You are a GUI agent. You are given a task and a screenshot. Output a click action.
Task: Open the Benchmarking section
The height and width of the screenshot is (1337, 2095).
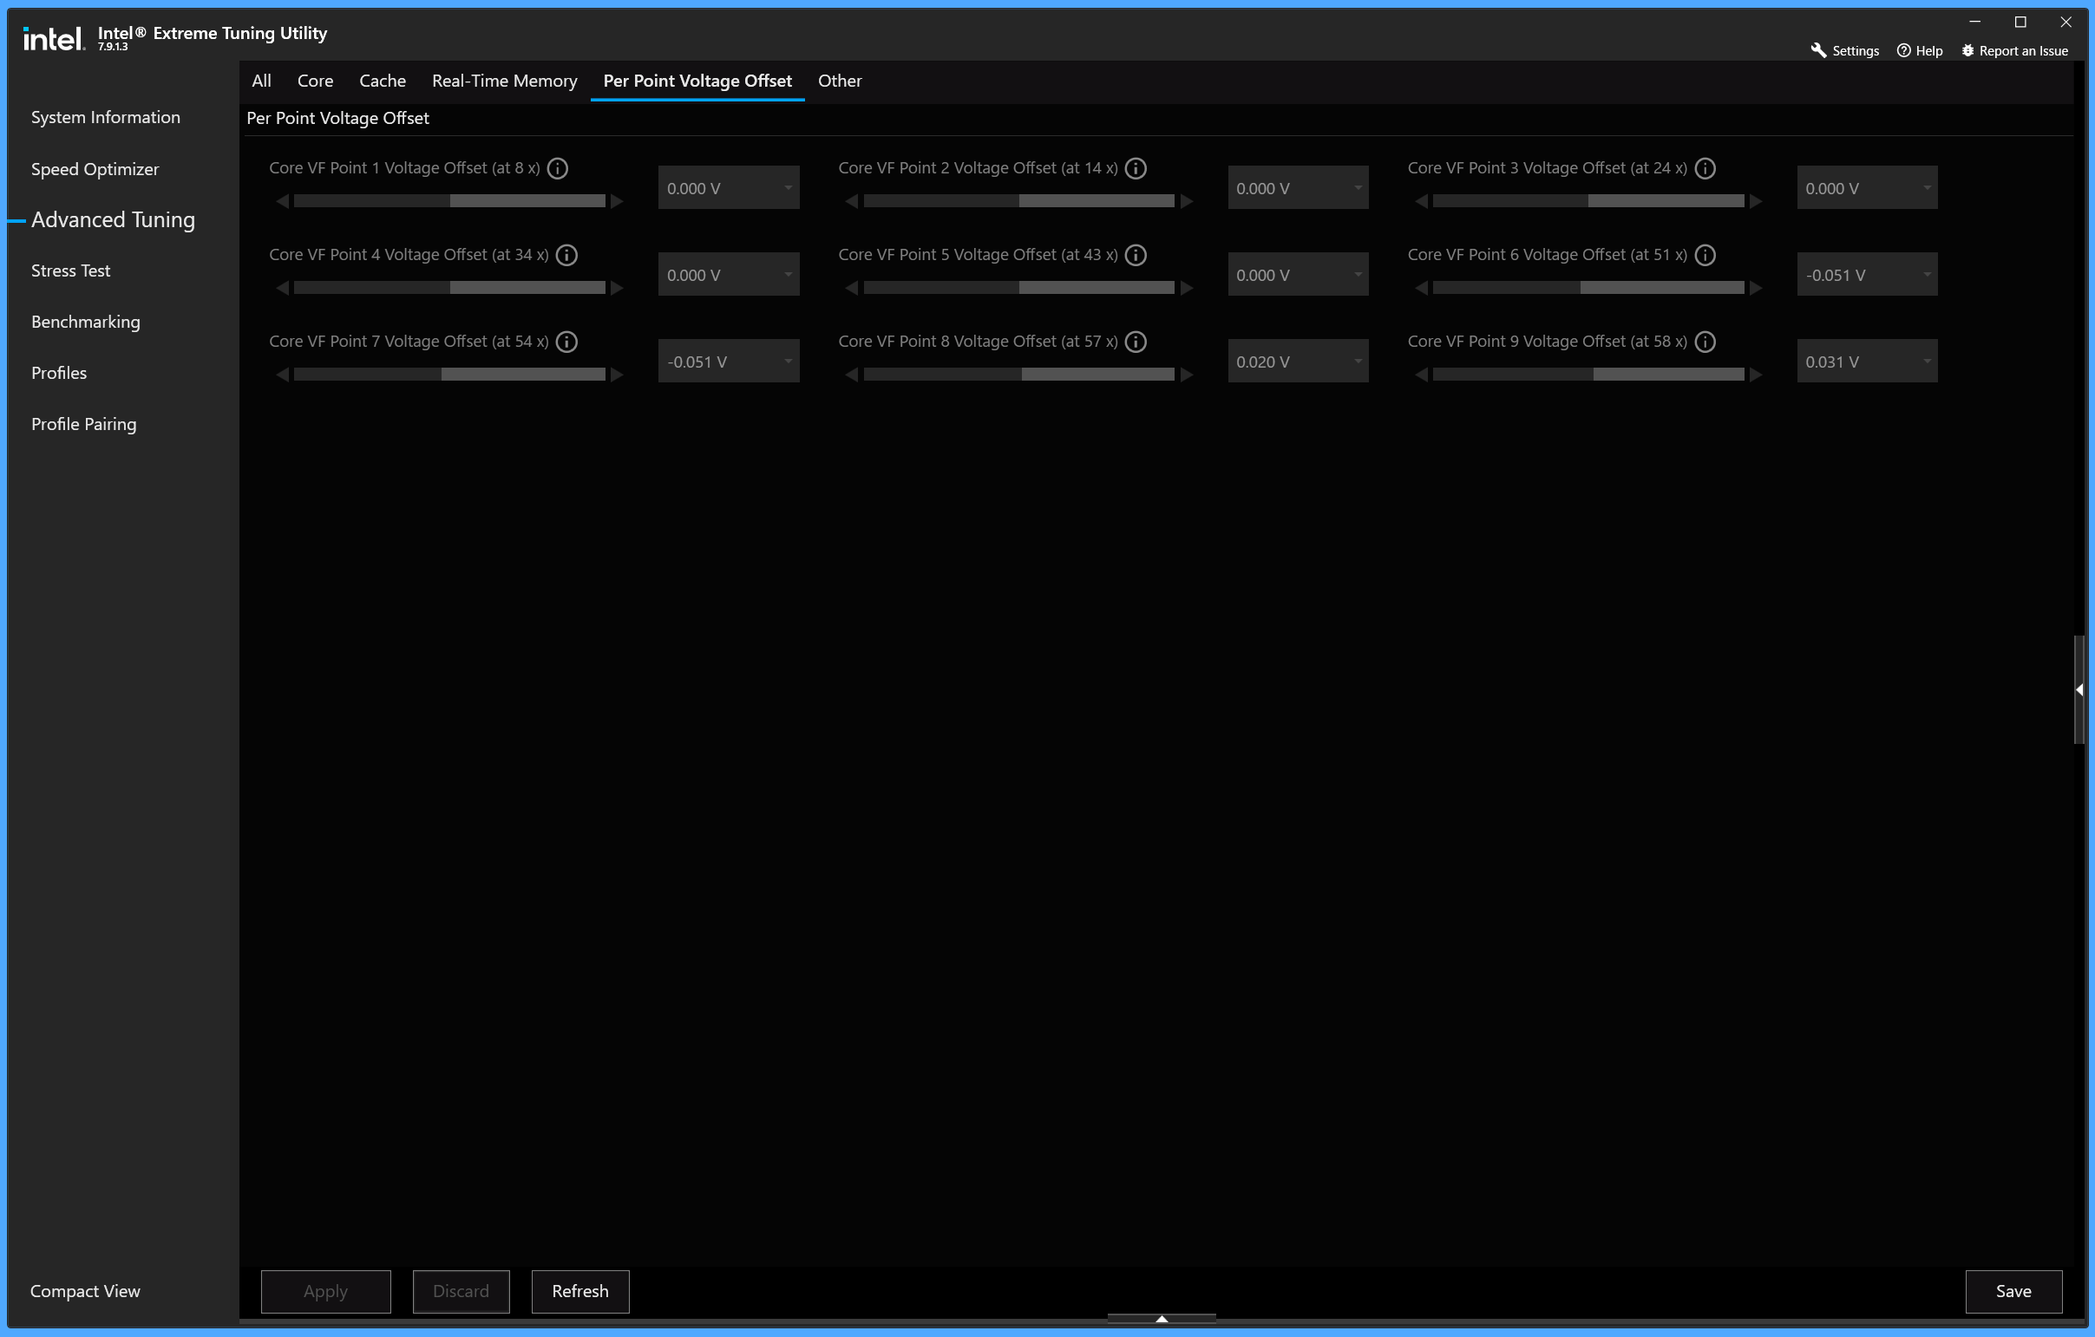coord(85,322)
